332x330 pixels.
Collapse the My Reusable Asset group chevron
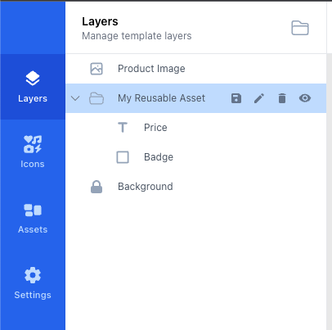(75, 98)
